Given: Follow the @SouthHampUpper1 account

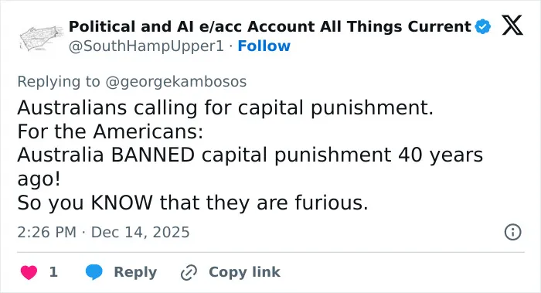Looking at the screenshot, I should click(x=264, y=46).
